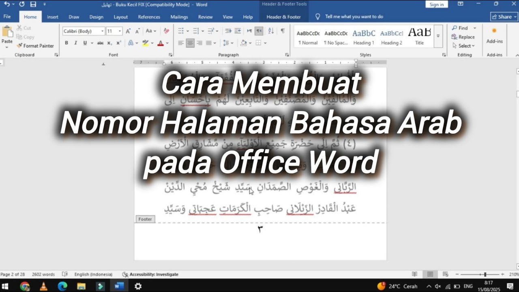This screenshot has height=292, width=519.
Task: Save the document
Action: (x=33, y=4)
